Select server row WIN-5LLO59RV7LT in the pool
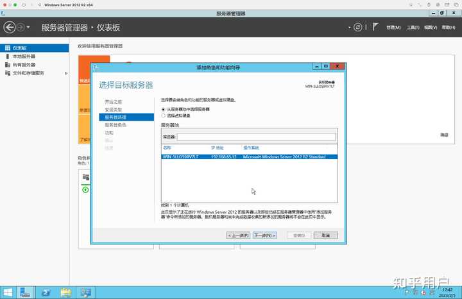 249,157
